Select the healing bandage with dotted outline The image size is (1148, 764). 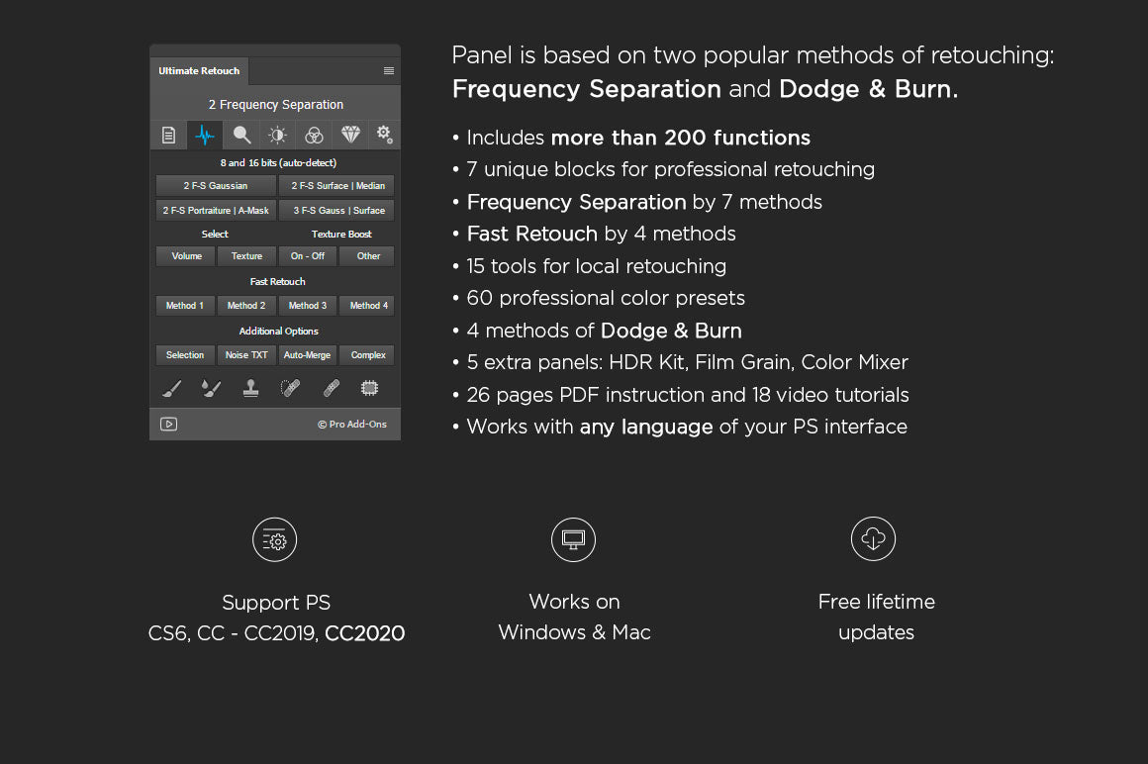tap(290, 389)
